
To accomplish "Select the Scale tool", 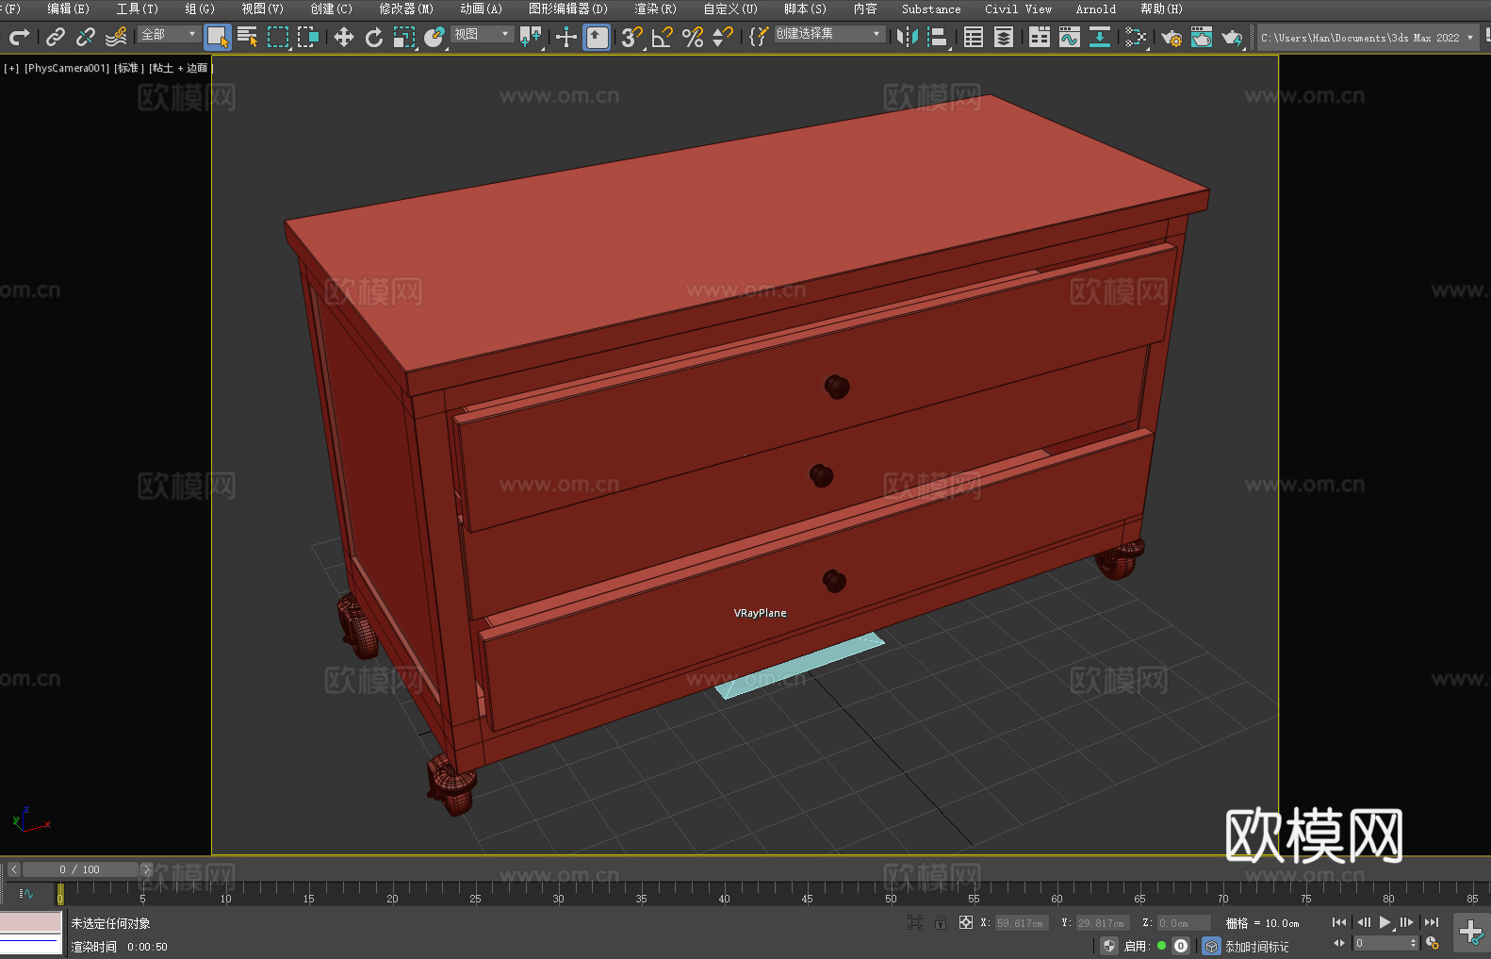I will 404,37.
